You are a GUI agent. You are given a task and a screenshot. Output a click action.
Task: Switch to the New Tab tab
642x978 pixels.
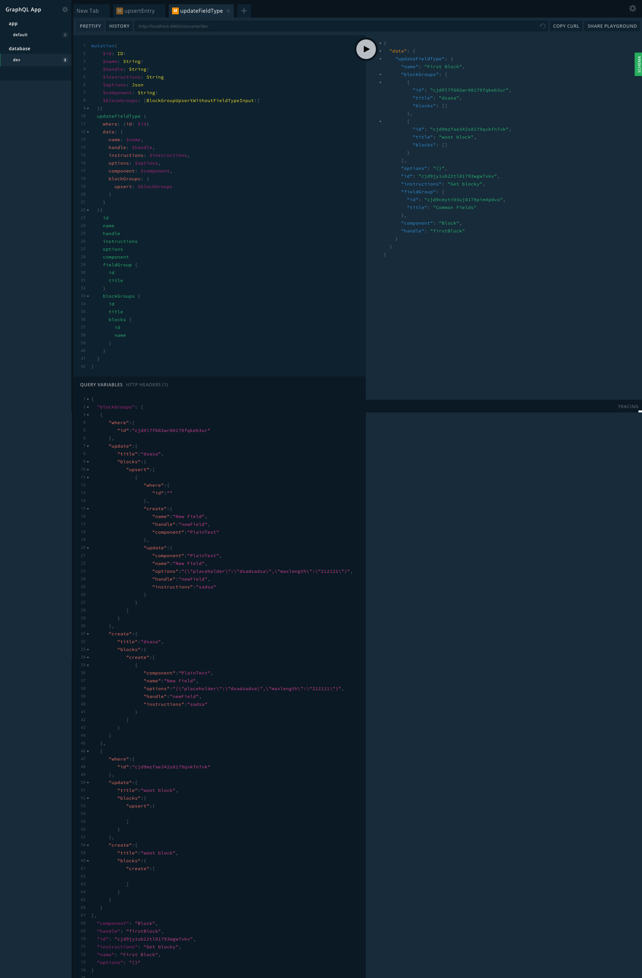[x=87, y=11]
